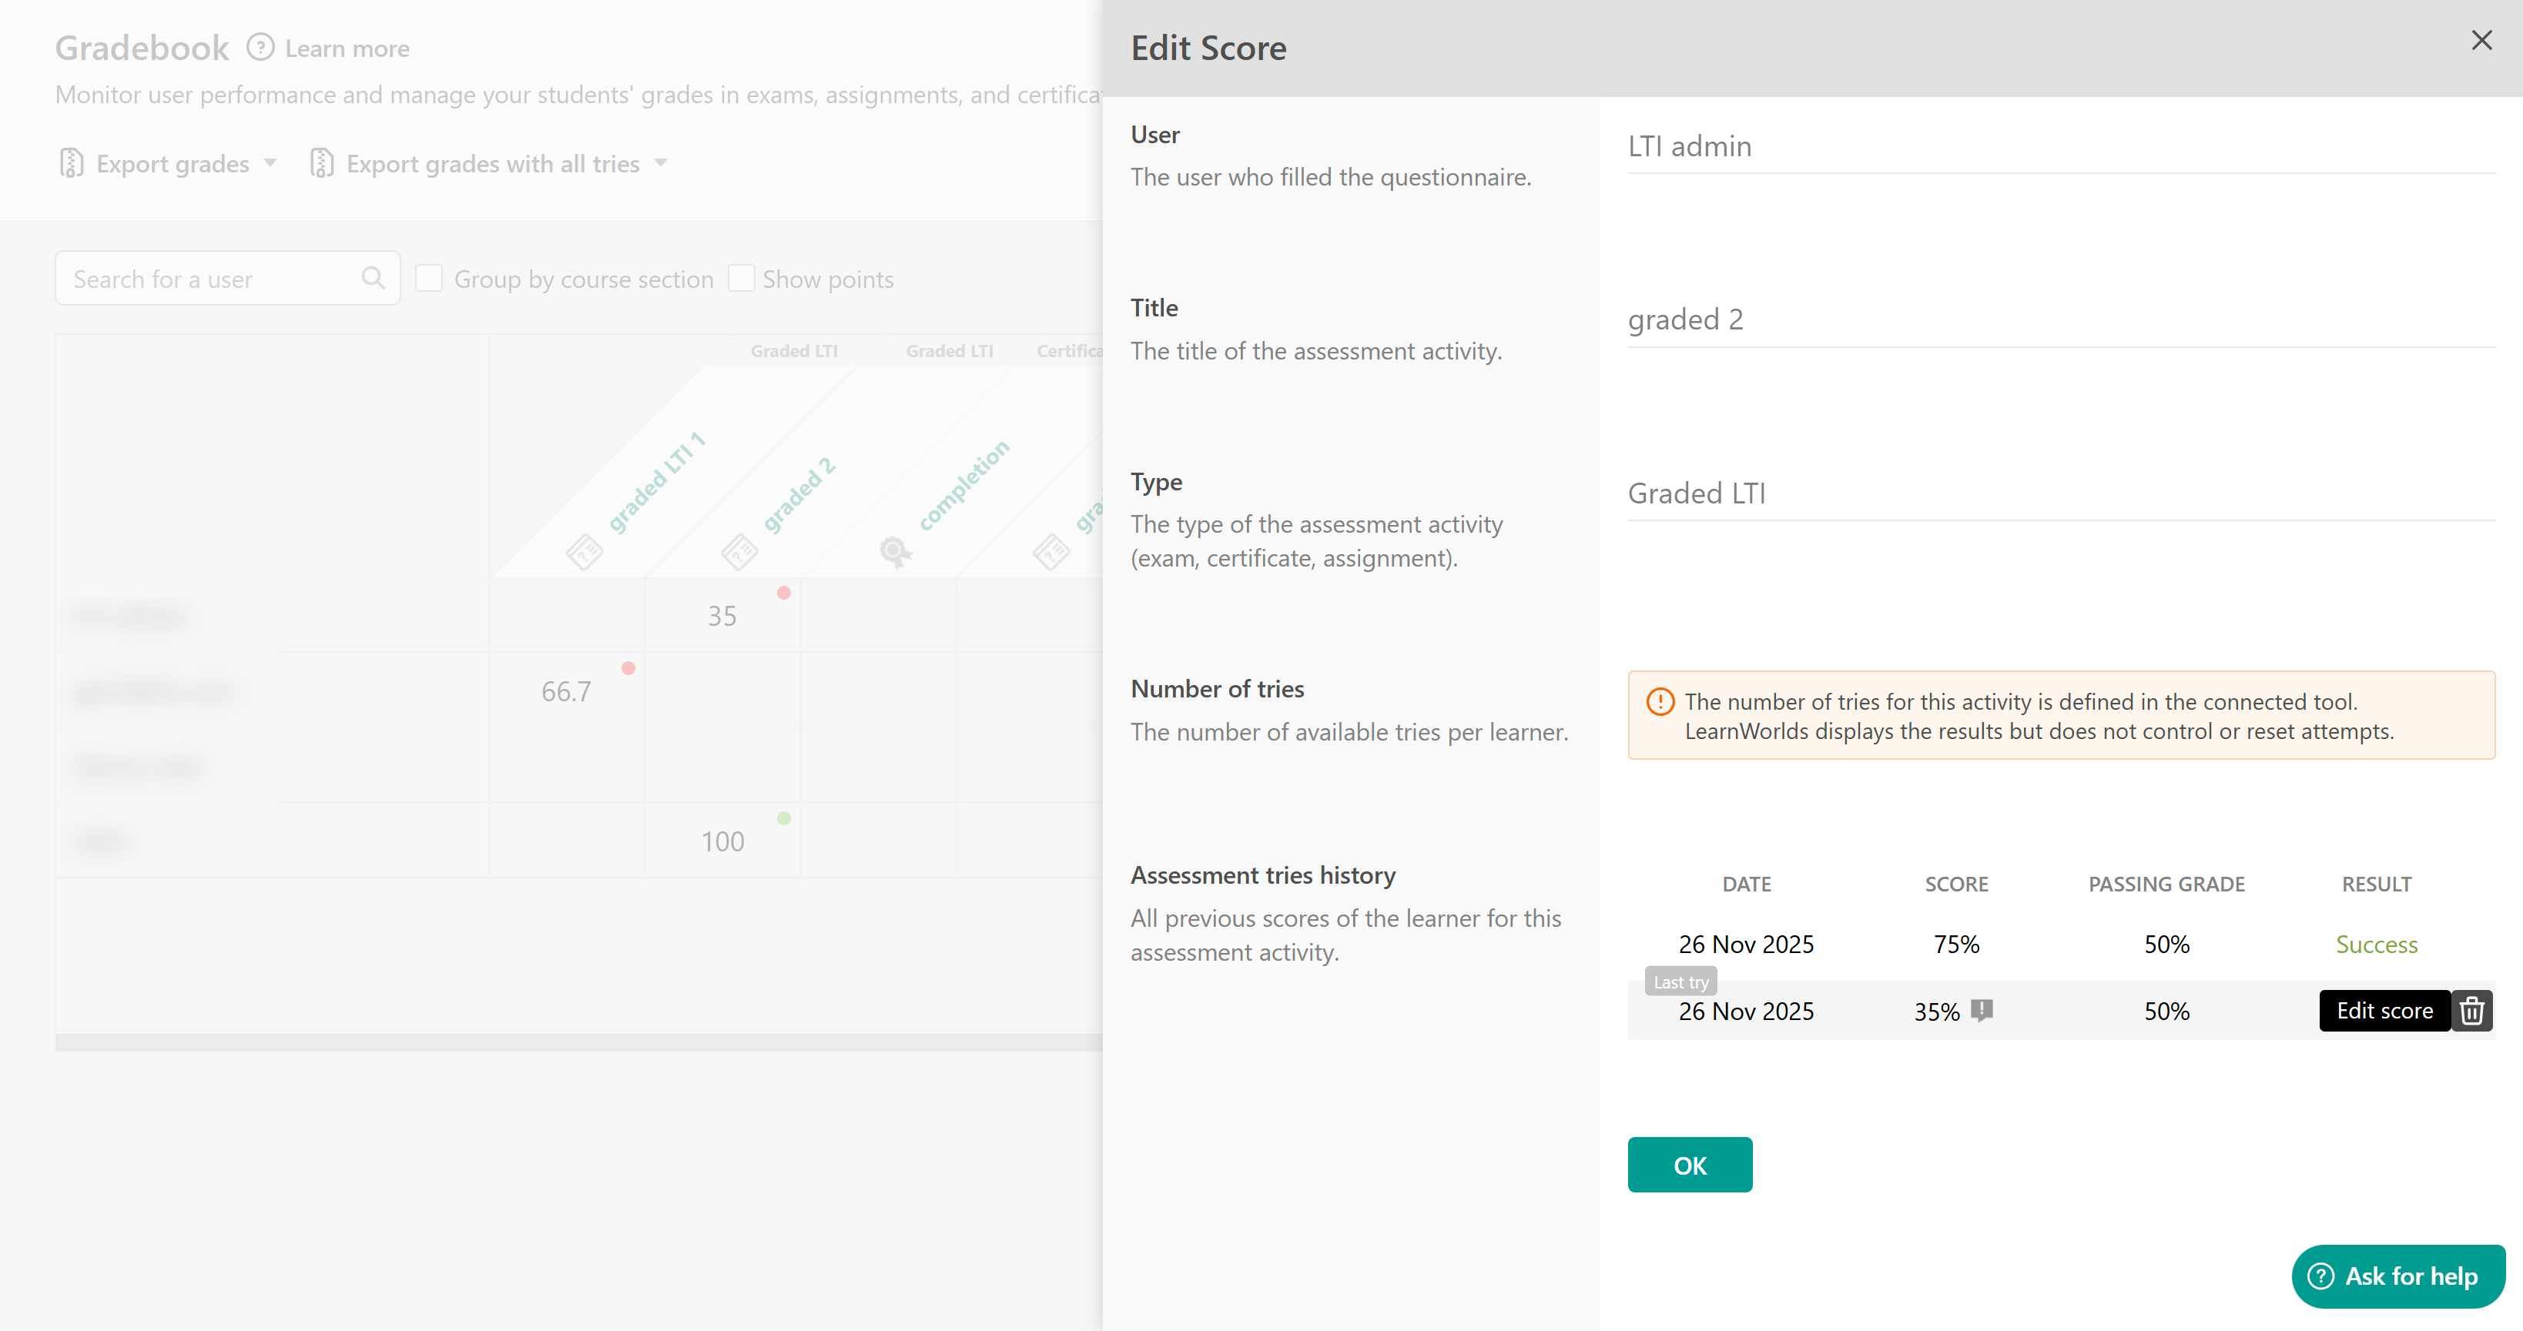Enable Group by course section checkbox

429,279
